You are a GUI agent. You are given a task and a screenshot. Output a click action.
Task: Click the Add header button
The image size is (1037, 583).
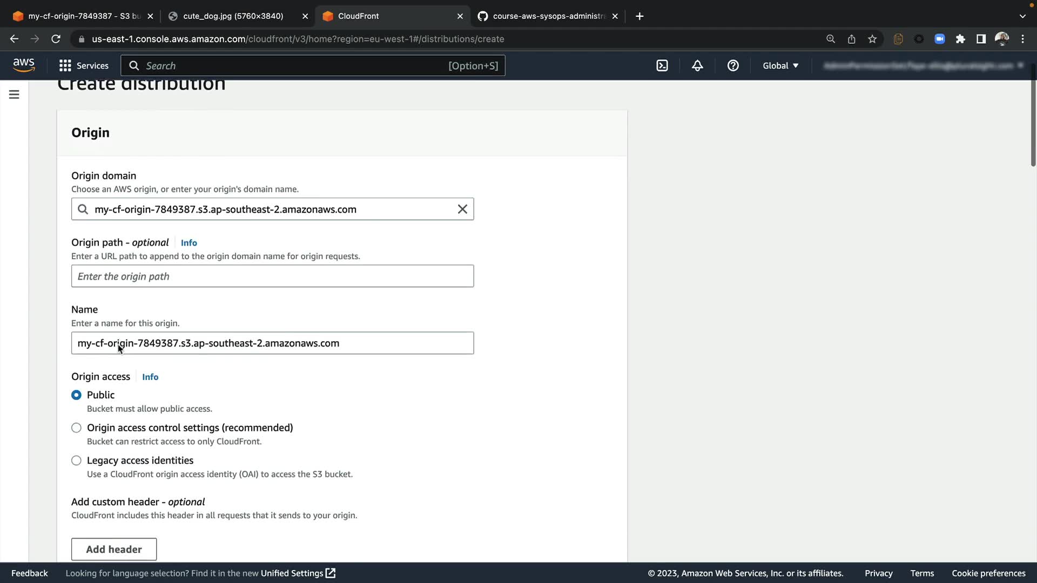114,549
